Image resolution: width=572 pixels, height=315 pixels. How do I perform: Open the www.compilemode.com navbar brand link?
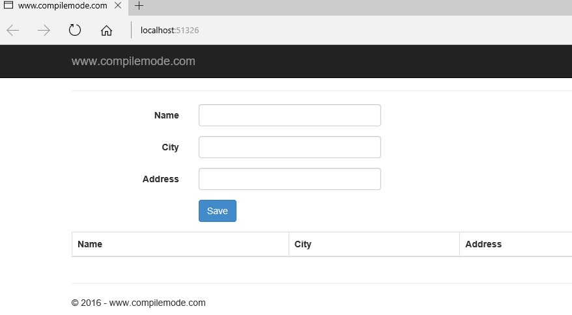133,62
